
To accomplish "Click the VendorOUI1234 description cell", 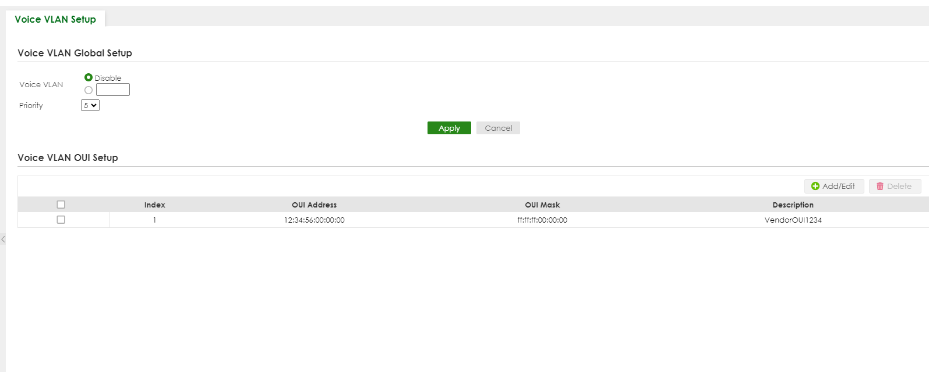I will coord(793,220).
